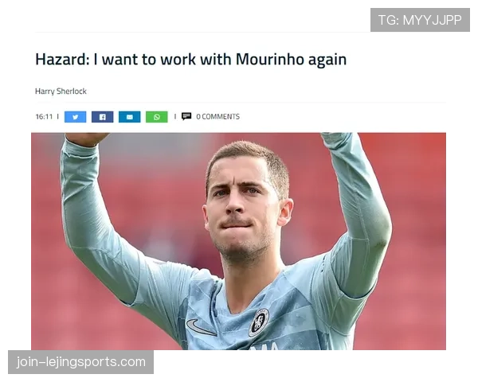Share the article on Twitter
This screenshot has height=382, width=478.
(76, 117)
